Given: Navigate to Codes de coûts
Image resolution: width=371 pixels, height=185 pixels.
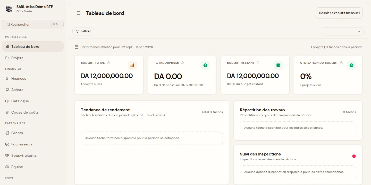Looking at the screenshot, I should pyautogui.click(x=33, y=112).
